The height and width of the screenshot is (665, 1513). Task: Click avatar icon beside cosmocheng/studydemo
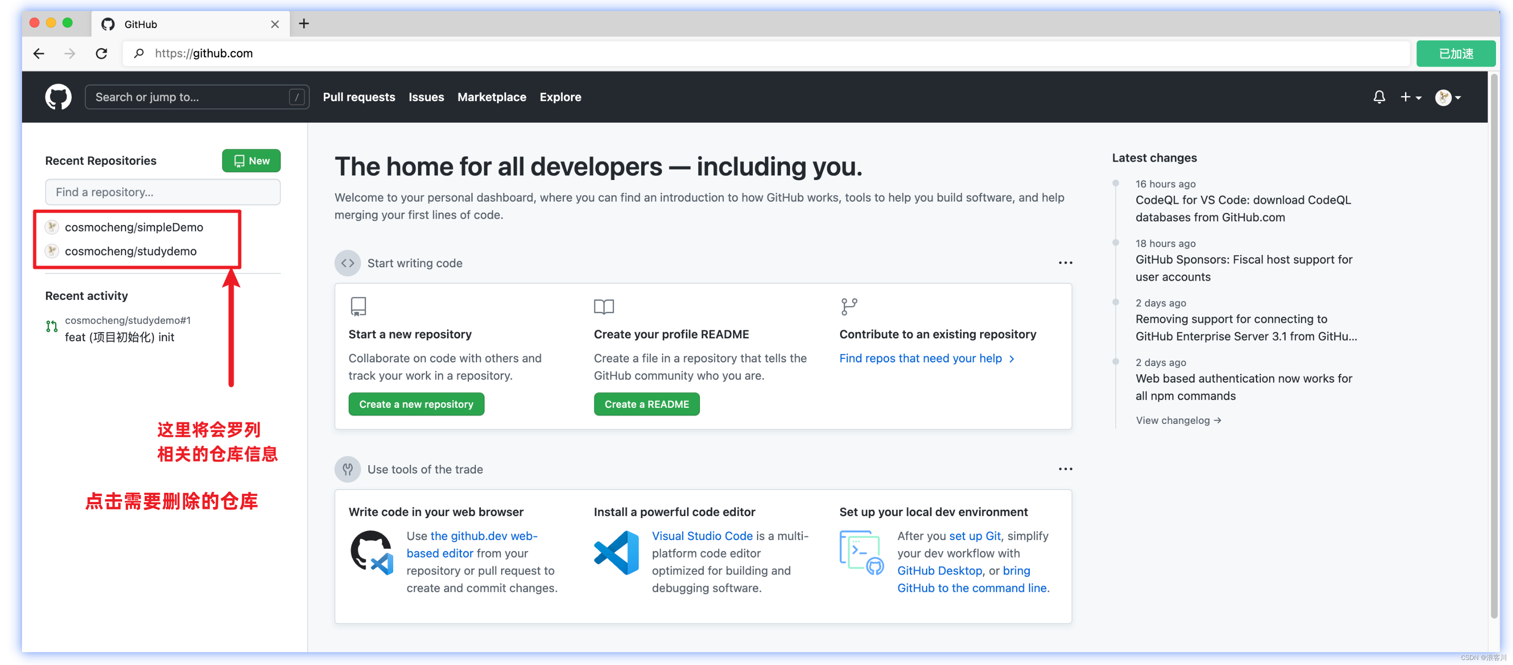click(x=52, y=251)
